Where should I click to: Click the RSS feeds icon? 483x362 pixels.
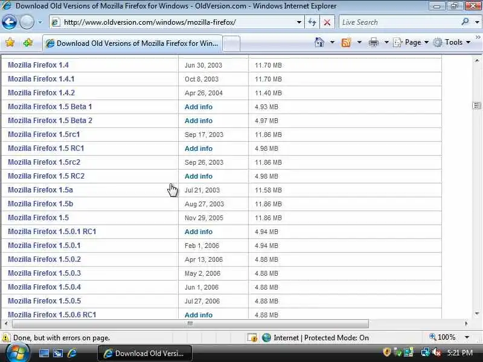click(x=346, y=42)
